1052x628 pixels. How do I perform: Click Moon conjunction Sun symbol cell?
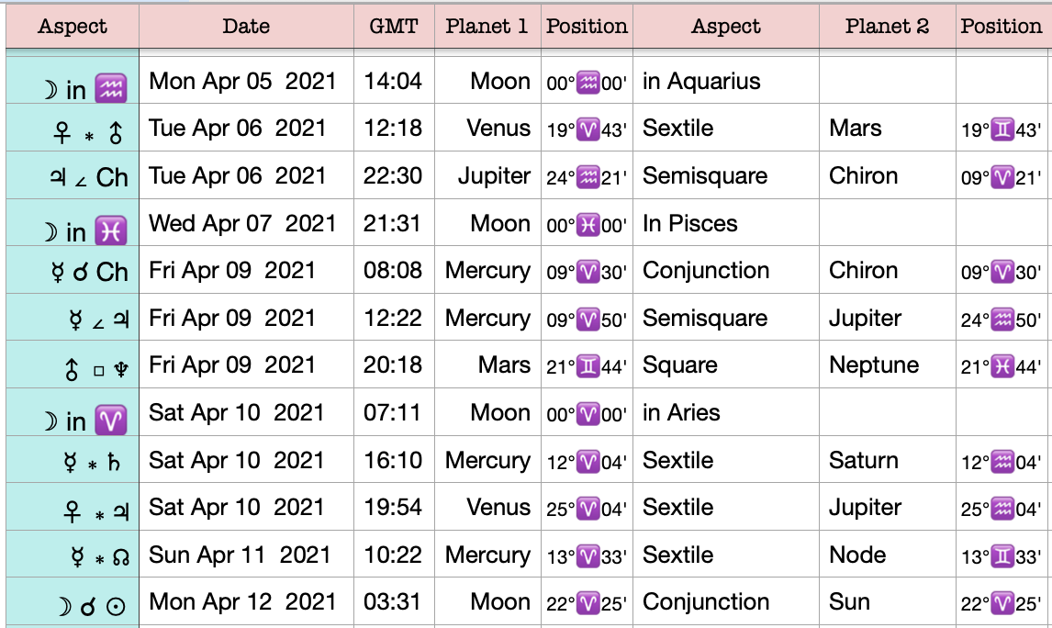click(x=73, y=602)
